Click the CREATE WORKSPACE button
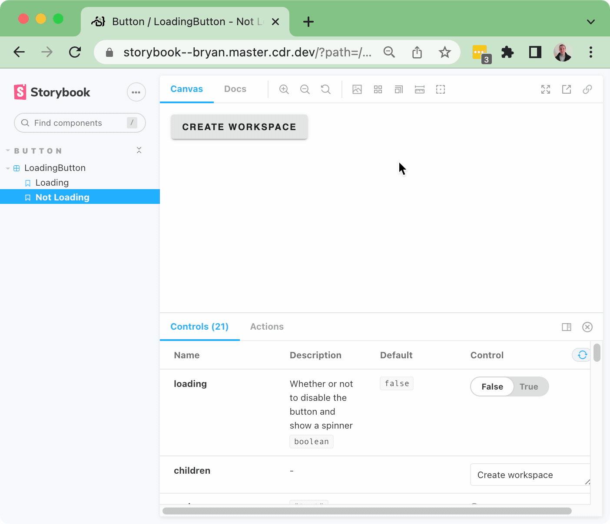The image size is (610, 524). (x=239, y=127)
